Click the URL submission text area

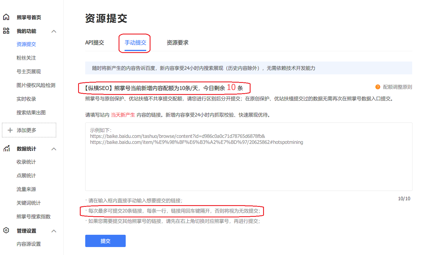pos(249,157)
